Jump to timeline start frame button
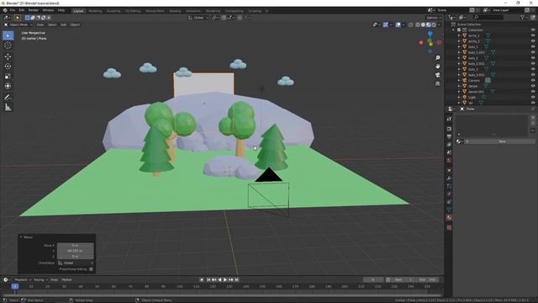 tap(208, 279)
